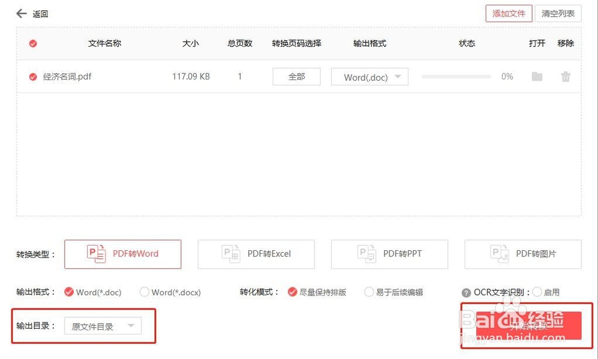
Task: Select the Word(*.doc) output format radio button
Action: point(70,292)
